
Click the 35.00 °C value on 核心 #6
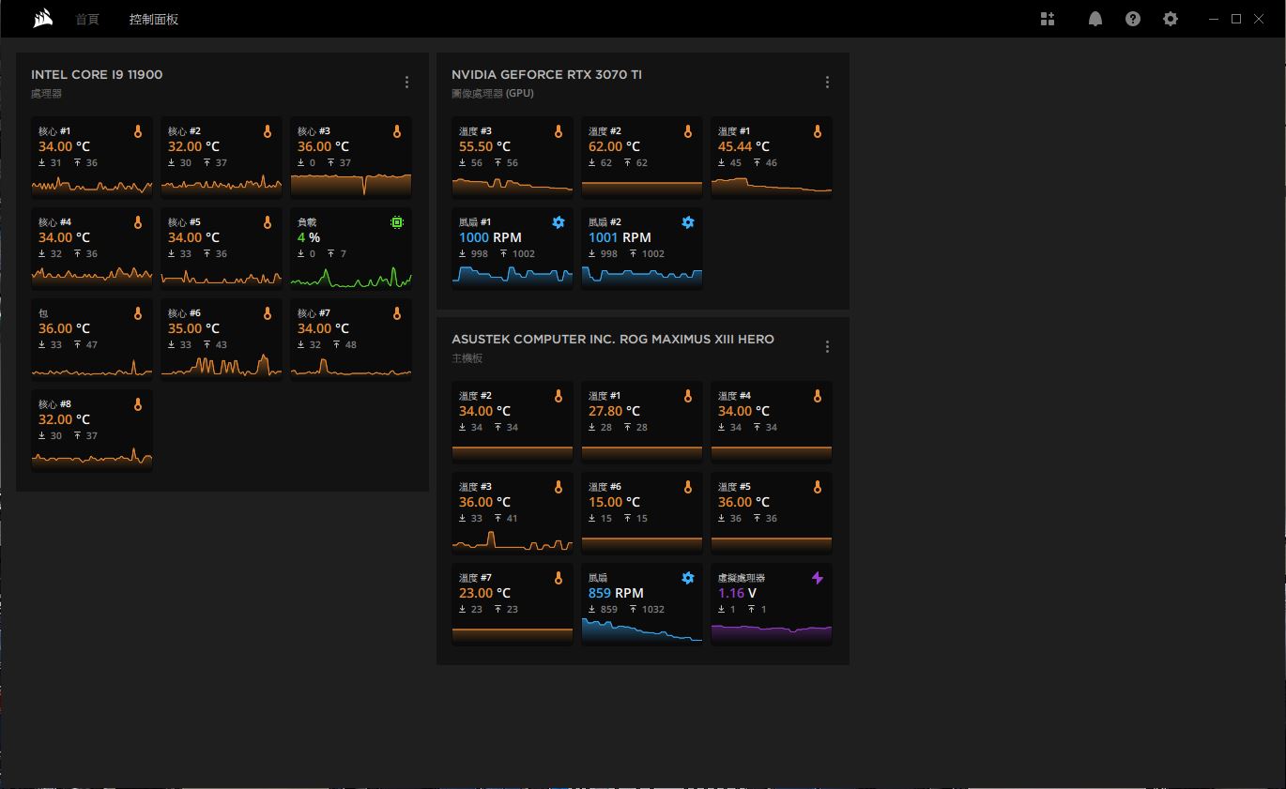click(x=193, y=328)
